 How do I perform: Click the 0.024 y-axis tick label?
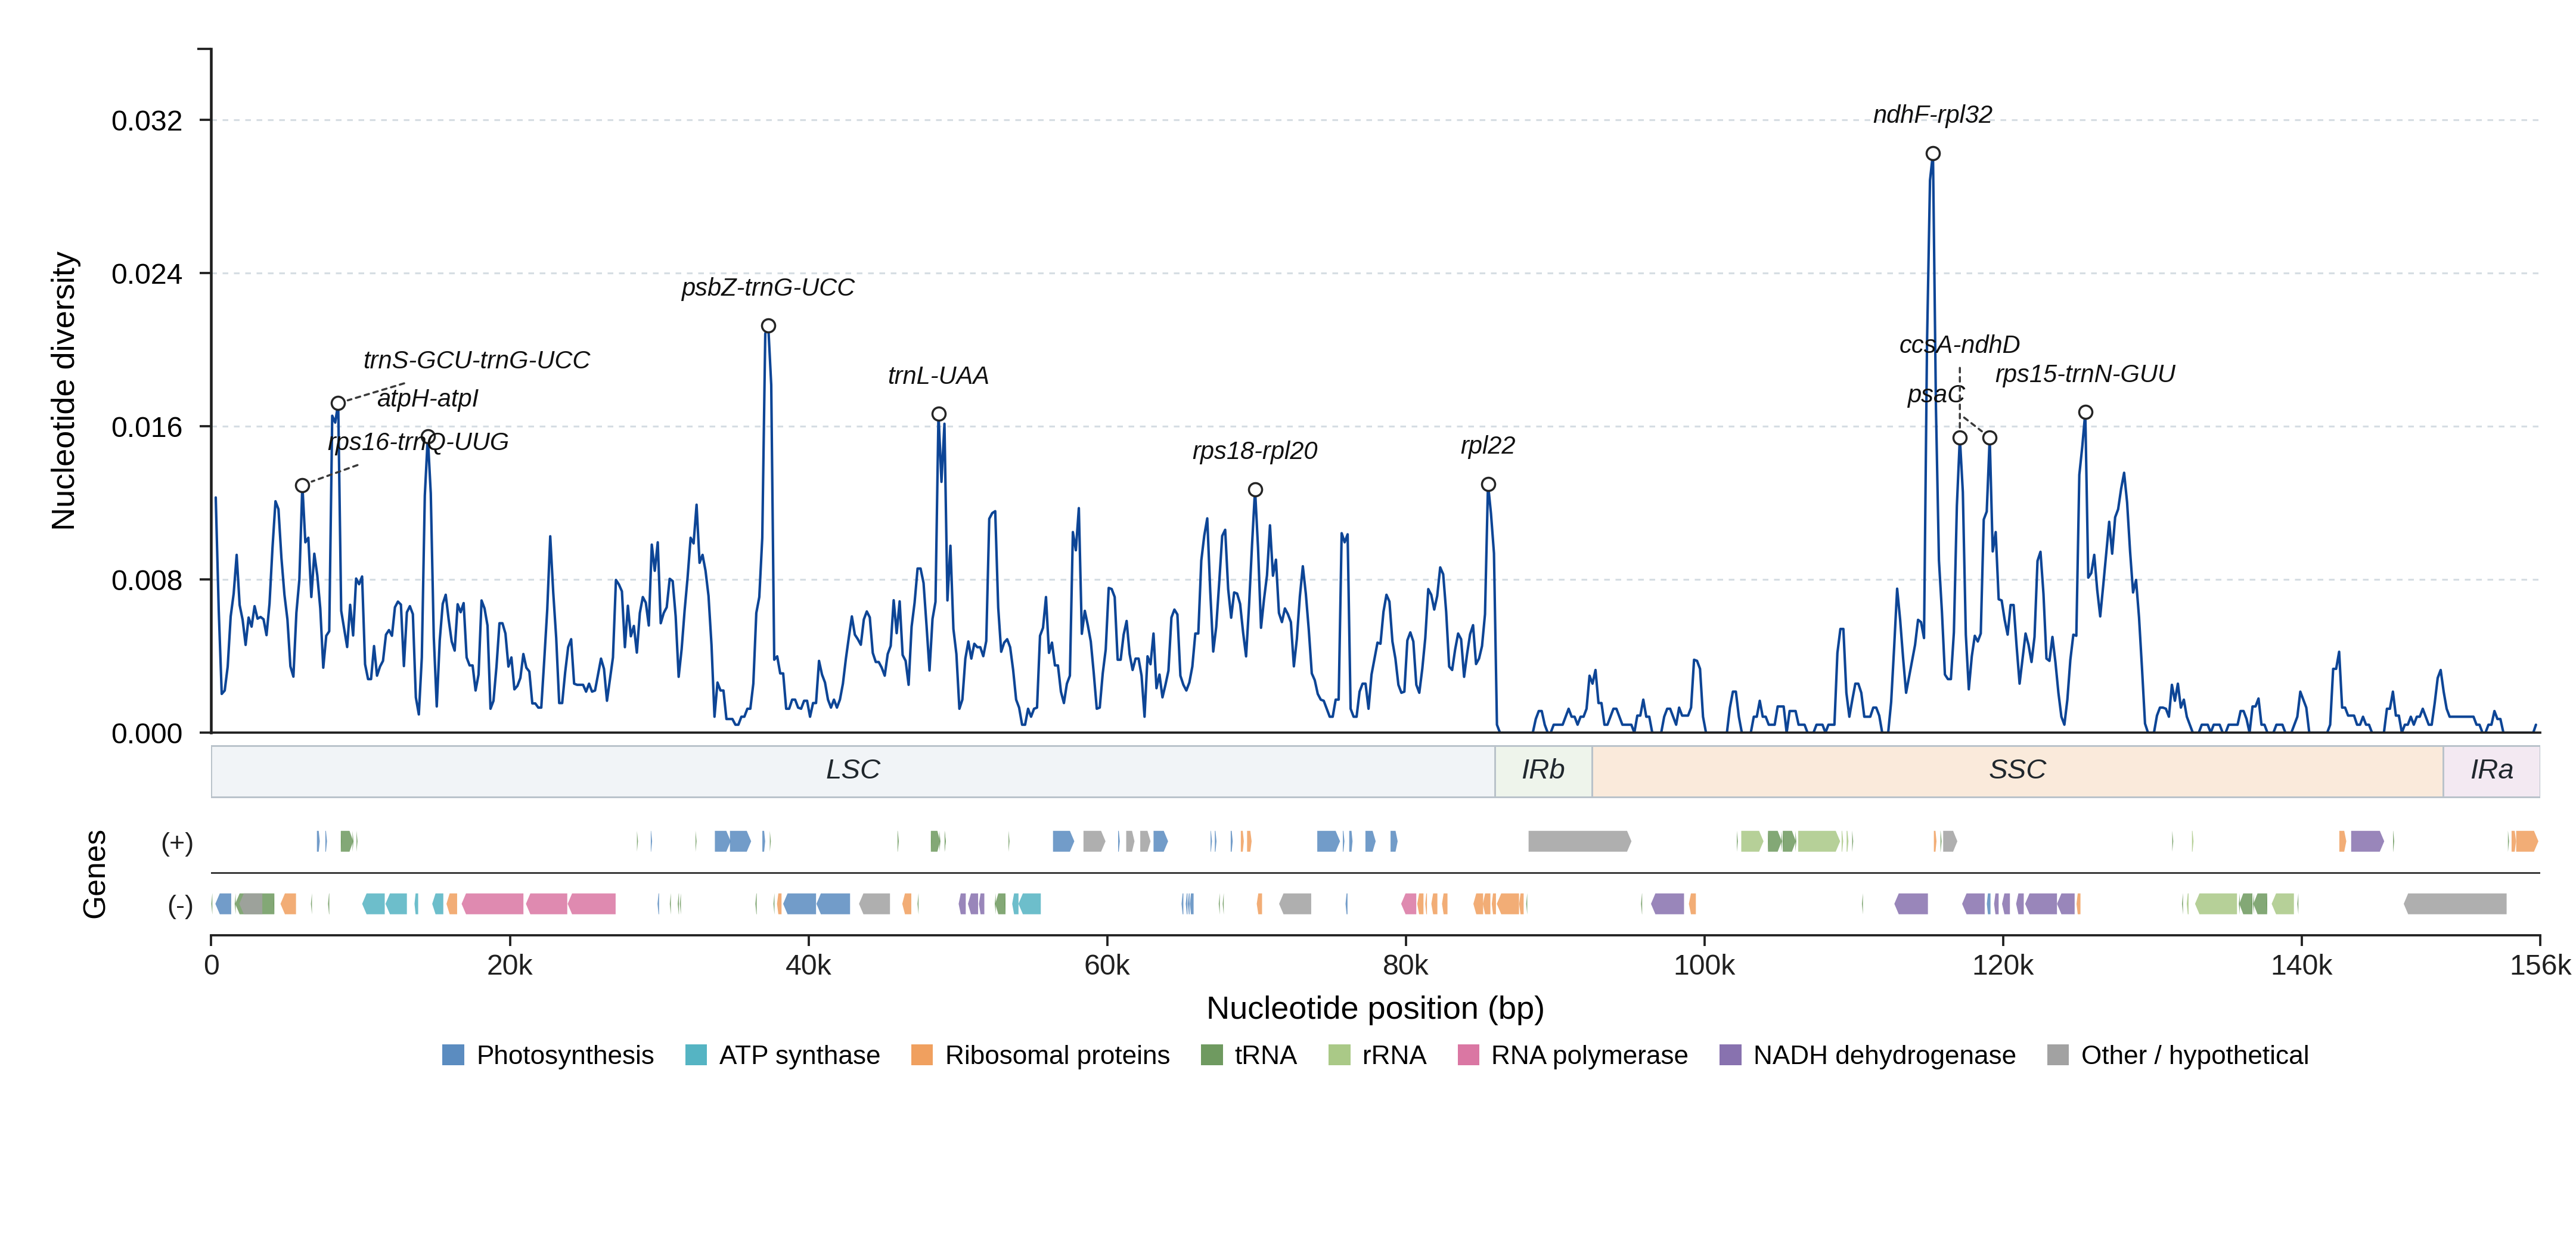[x=147, y=274]
